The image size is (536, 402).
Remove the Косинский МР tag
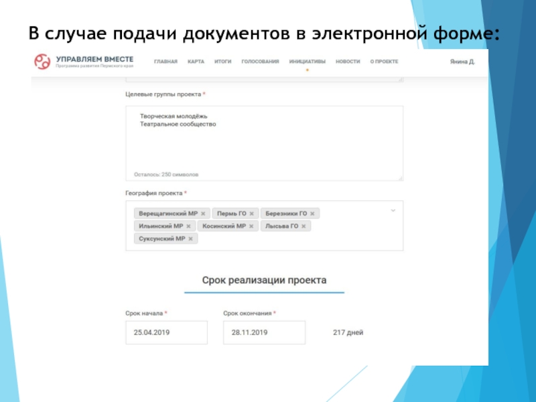[x=251, y=226]
